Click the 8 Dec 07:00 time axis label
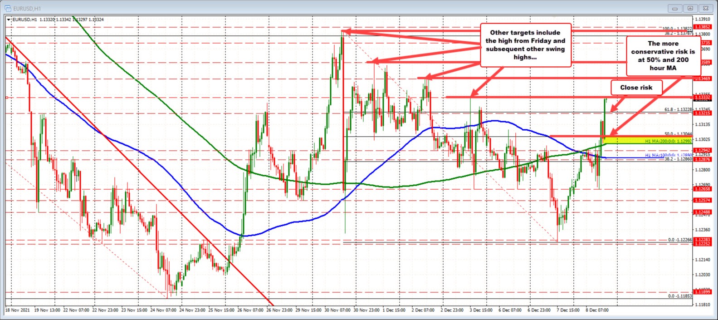Viewport: 718px width, 320px height. pos(597,310)
